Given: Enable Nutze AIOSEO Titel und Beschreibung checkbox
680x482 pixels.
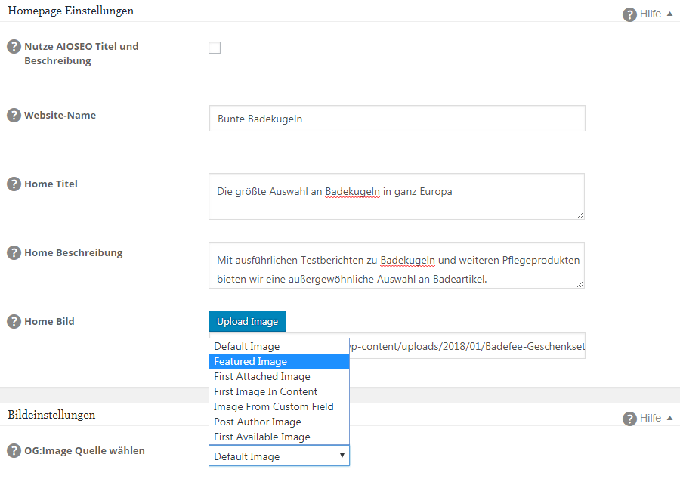Looking at the screenshot, I should tap(215, 48).
